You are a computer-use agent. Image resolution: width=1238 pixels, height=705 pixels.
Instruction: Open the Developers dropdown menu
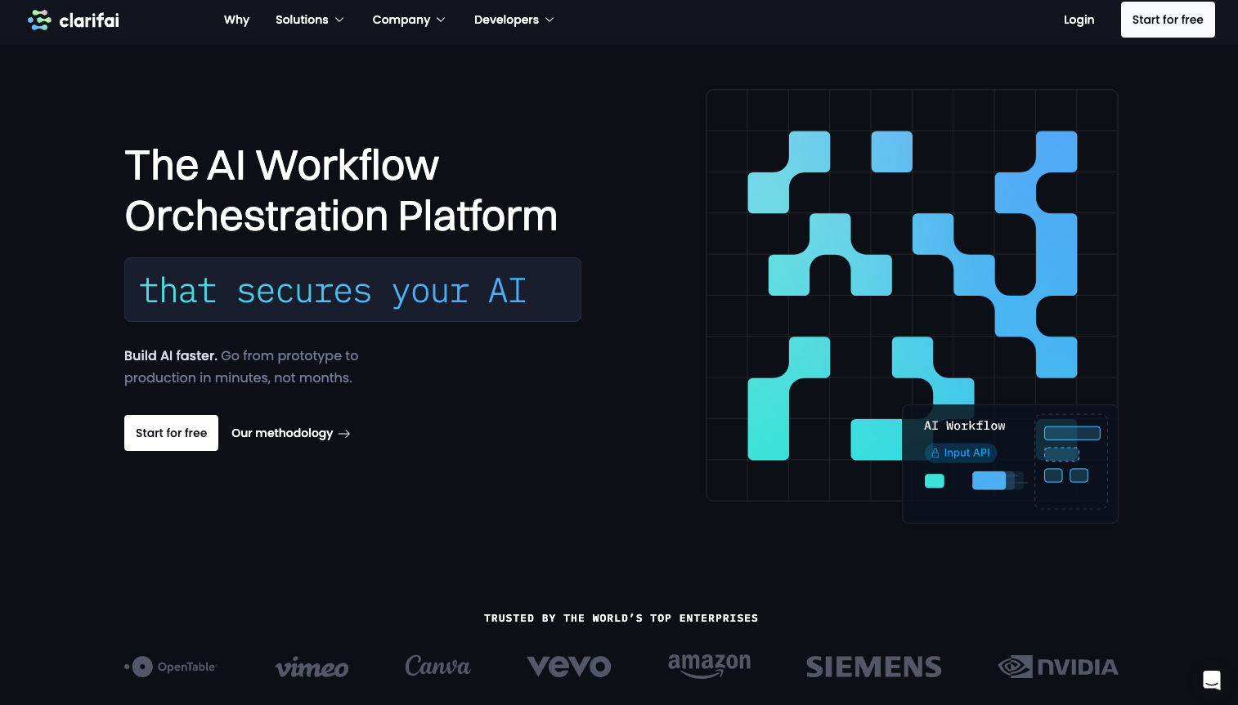pos(514,20)
